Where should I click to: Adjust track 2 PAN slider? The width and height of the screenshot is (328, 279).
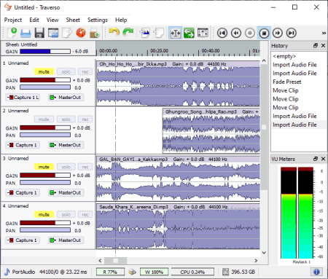coord(45,135)
